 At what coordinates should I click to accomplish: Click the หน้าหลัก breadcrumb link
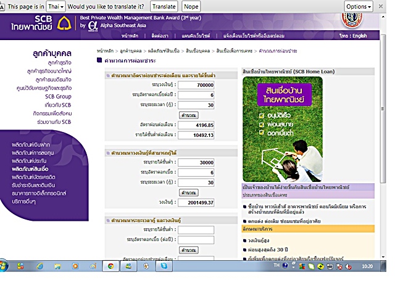(x=105, y=51)
